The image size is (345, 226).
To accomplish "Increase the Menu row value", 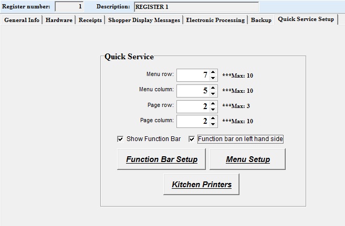I will (x=213, y=72).
